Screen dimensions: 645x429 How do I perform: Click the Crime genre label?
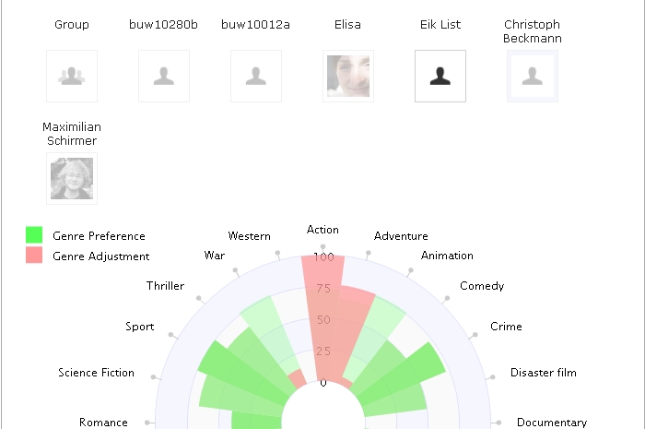(506, 327)
